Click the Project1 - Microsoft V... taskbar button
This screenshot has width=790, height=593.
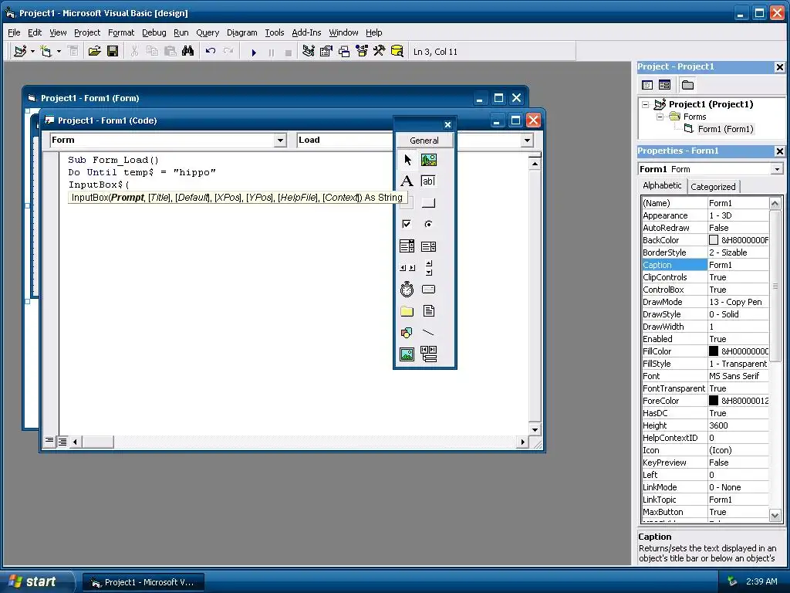[143, 582]
